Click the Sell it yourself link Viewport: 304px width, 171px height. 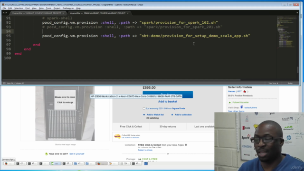(x=77, y=154)
